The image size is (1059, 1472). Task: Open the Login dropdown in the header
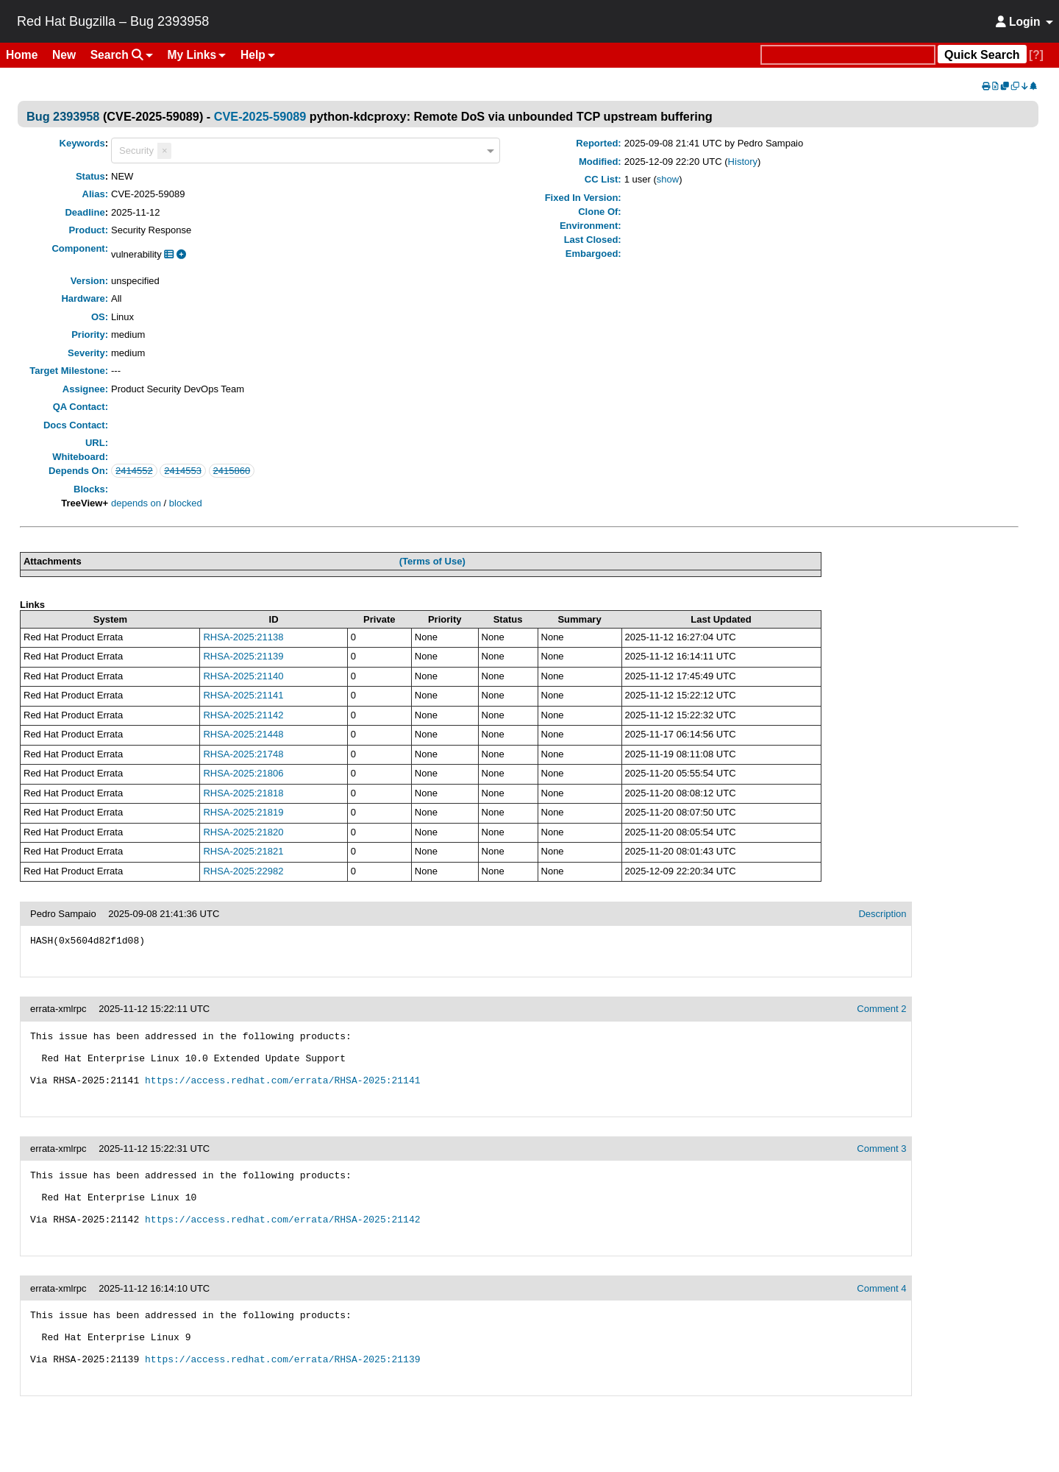(x=1024, y=22)
